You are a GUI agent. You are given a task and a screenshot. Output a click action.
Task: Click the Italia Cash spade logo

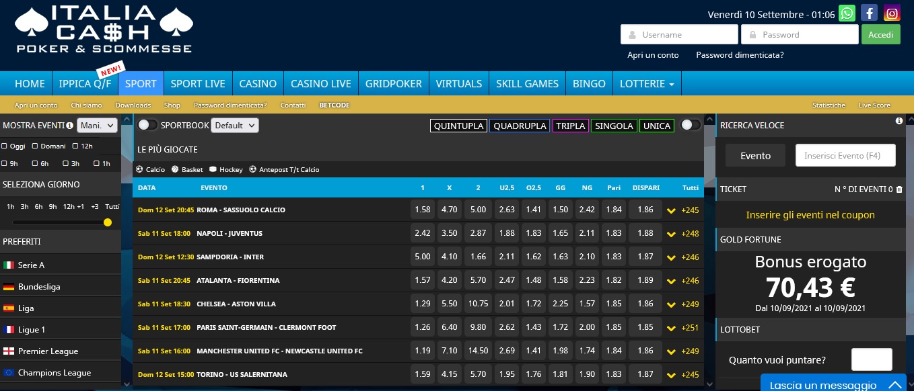[x=103, y=30]
